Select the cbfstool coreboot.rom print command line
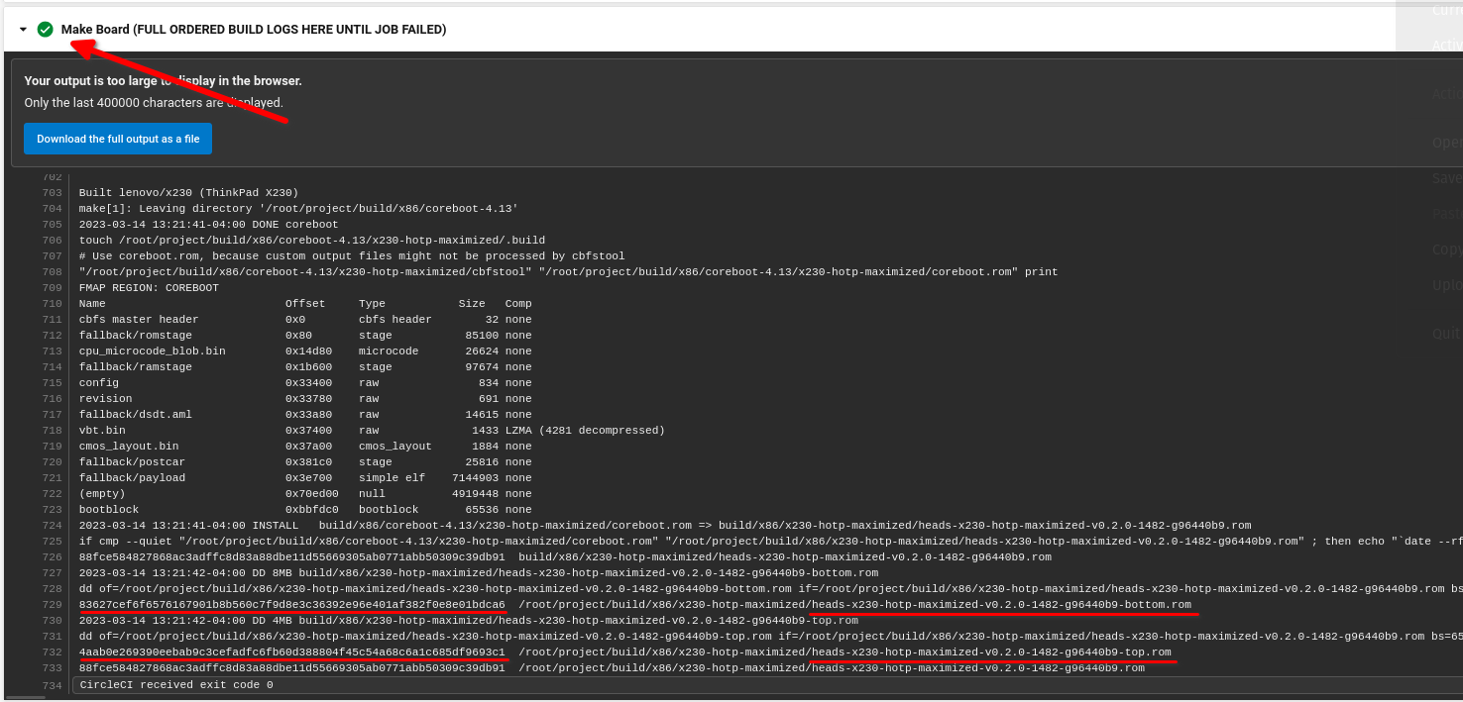The image size is (1463, 702). (568, 272)
